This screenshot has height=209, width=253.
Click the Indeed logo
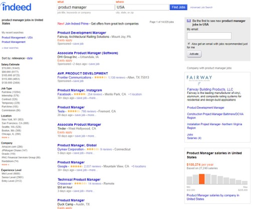pyautogui.click(x=16, y=7)
